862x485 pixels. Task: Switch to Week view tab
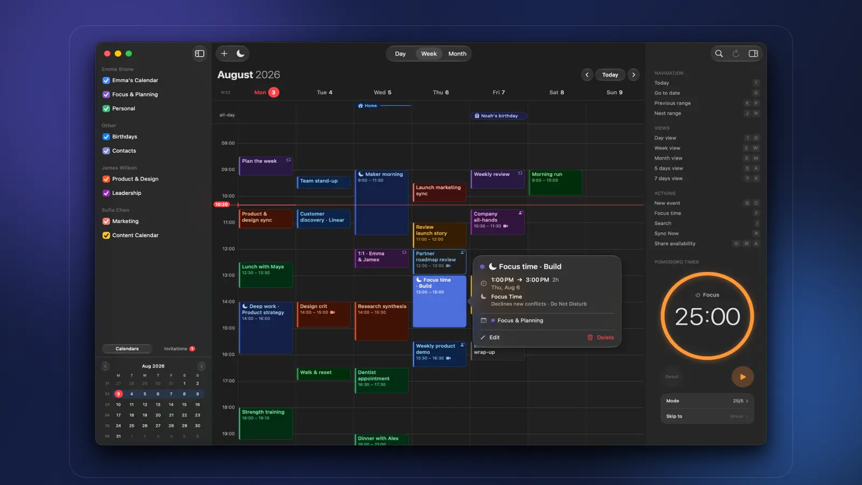click(x=429, y=54)
